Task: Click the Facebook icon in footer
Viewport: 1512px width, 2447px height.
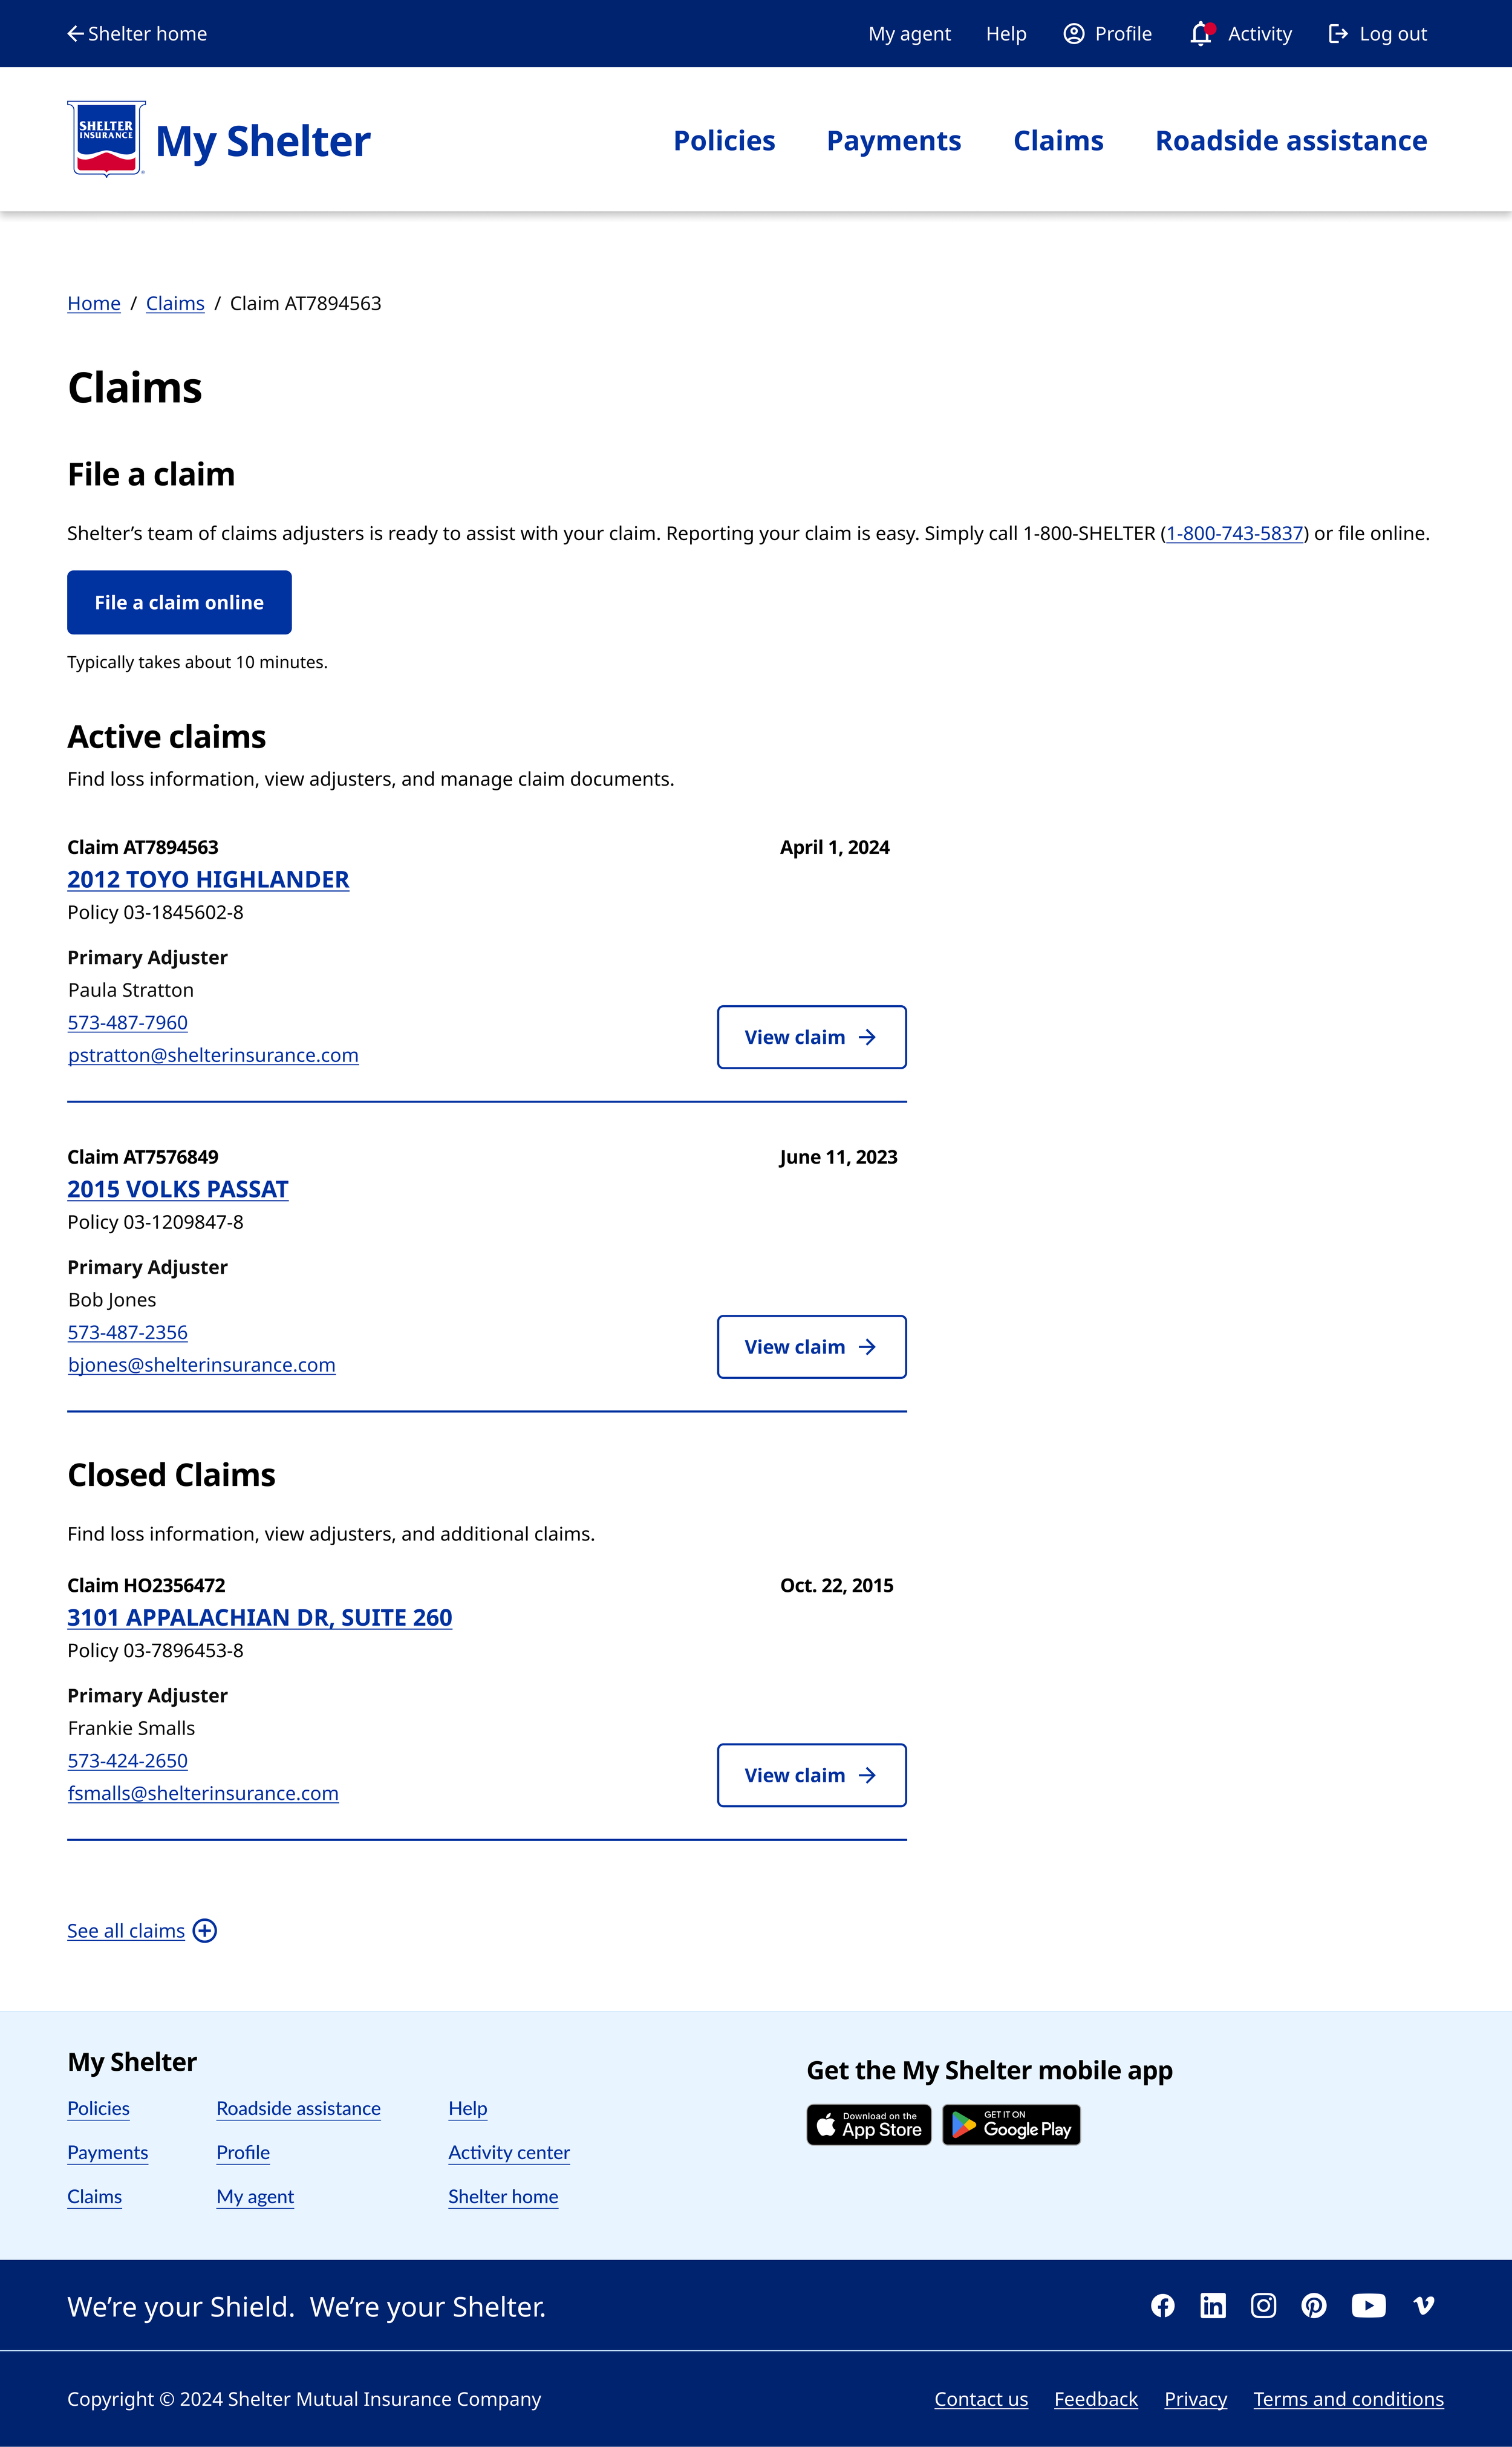Action: (x=1162, y=2305)
